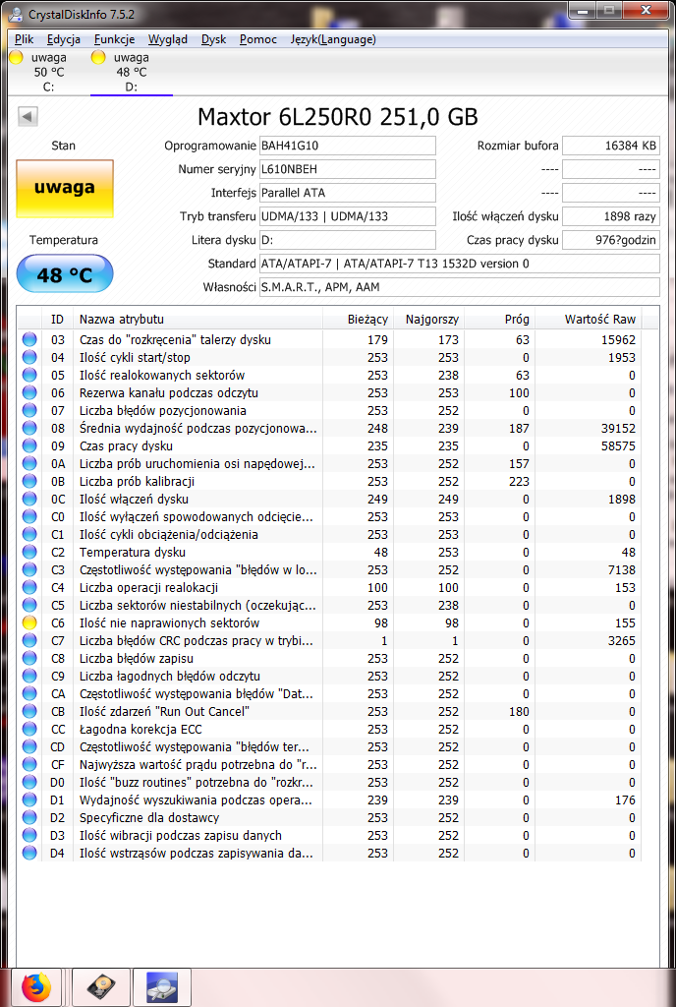Click the blue status icon for attribute 0C

pos(29,499)
